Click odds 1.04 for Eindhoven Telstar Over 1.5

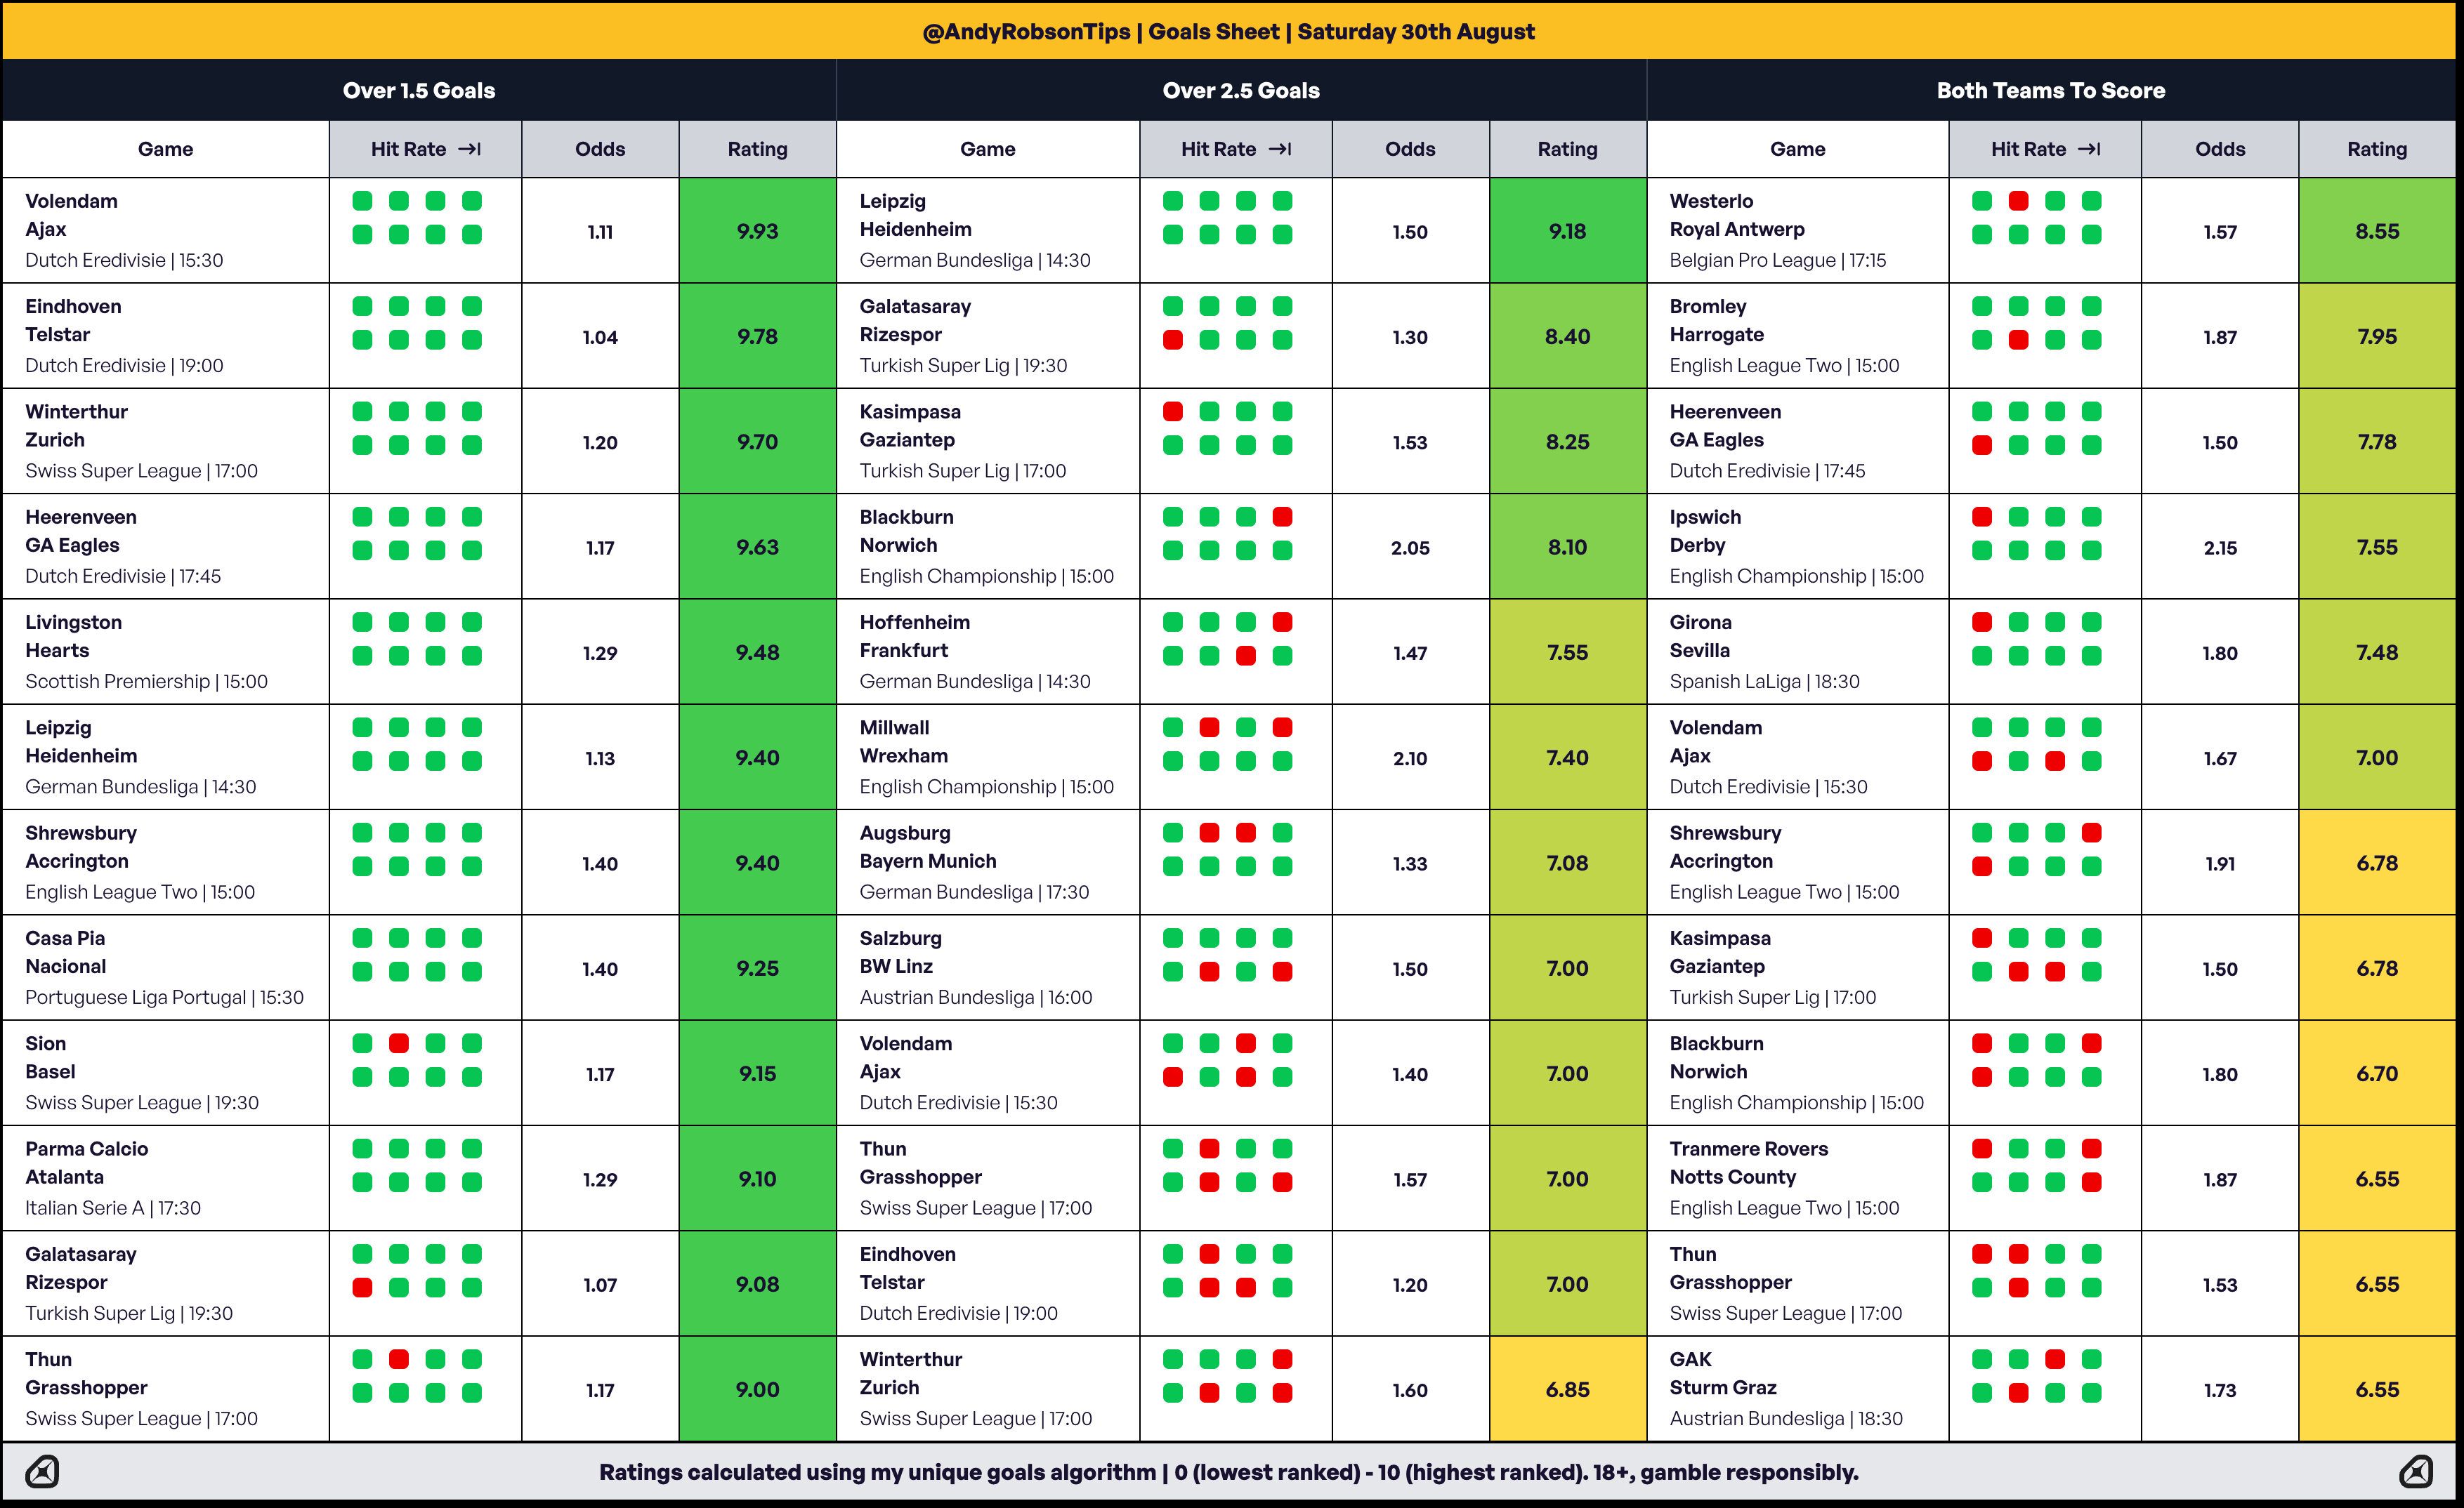tap(600, 337)
